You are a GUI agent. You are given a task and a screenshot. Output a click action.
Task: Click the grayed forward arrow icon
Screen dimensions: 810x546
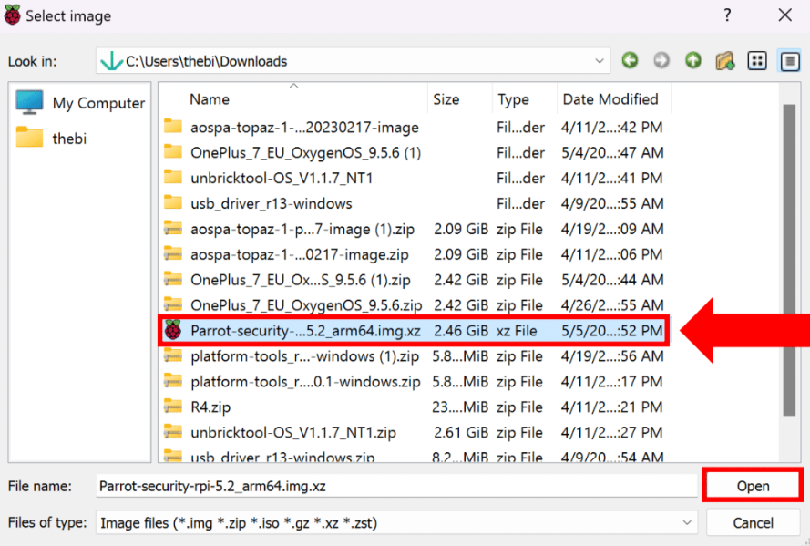point(661,60)
